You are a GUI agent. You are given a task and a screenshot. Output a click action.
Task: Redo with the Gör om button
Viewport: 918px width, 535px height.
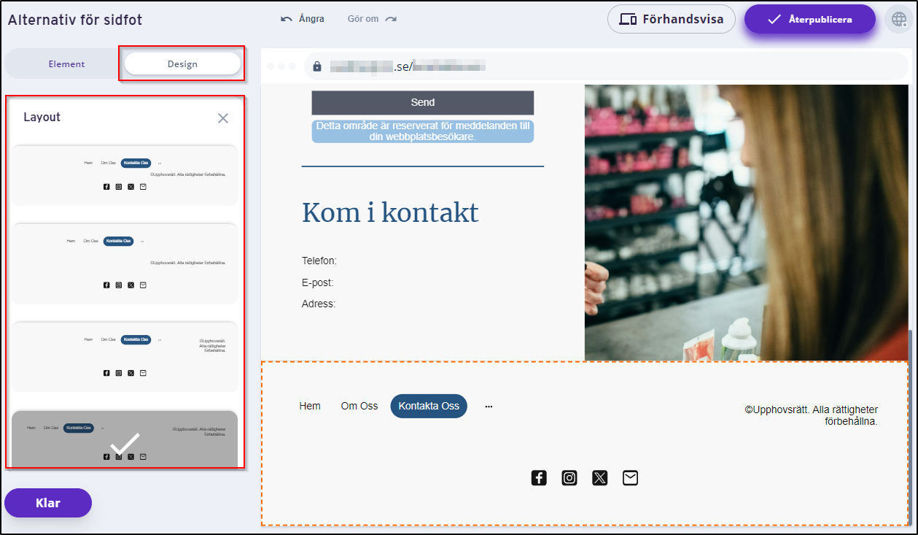coord(372,19)
